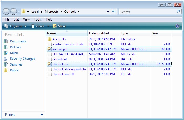Select the Outlook breadcrumb segment
184x120 pixels.
[x=70, y=12]
